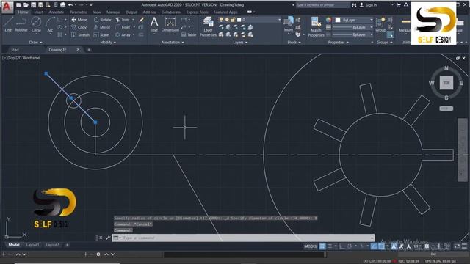
Task: Click the Plot printer icon
Action: click(62, 5)
